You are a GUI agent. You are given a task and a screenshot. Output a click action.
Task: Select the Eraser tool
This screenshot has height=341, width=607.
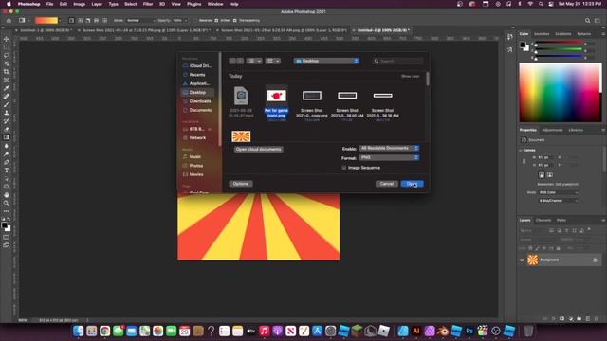tap(7, 129)
